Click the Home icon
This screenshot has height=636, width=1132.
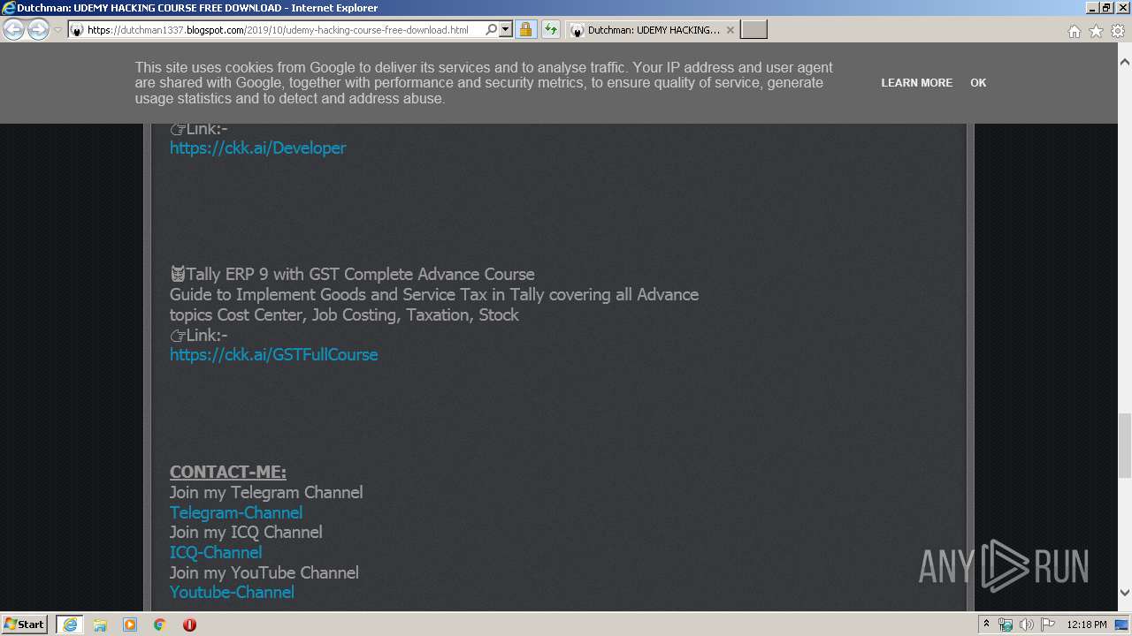(1074, 31)
